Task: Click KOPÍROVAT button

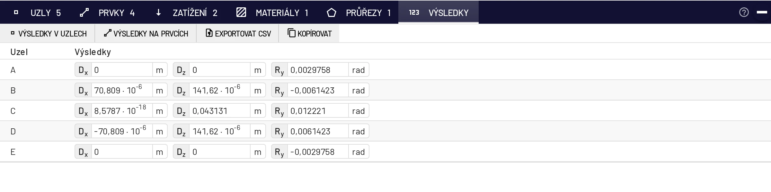Action: click(309, 33)
